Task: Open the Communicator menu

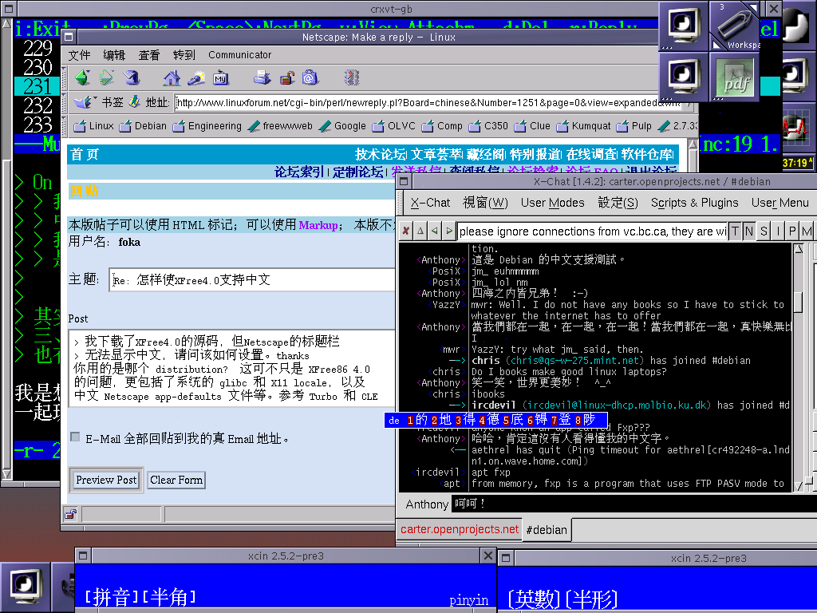Action: (239, 55)
